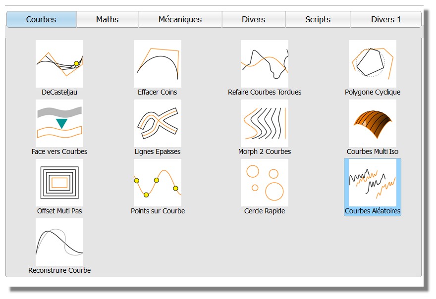Open the Scripts tab
Image resolution: width=436 pixels, height=299 pixels.
[x=318, y=19]
